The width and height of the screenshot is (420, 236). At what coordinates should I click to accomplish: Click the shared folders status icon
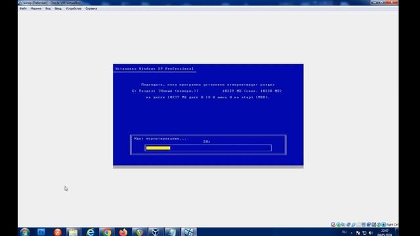[x=358, y=224]
